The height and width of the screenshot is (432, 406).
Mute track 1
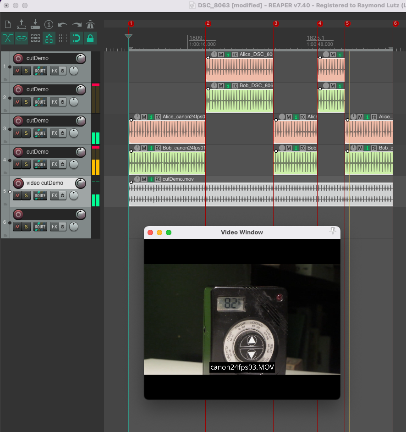[17, 71]
